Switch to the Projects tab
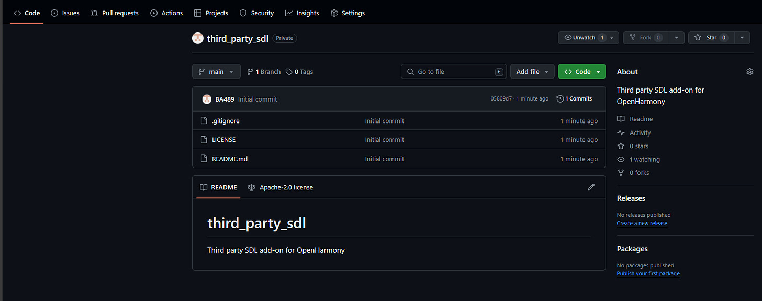 (211, 13)
